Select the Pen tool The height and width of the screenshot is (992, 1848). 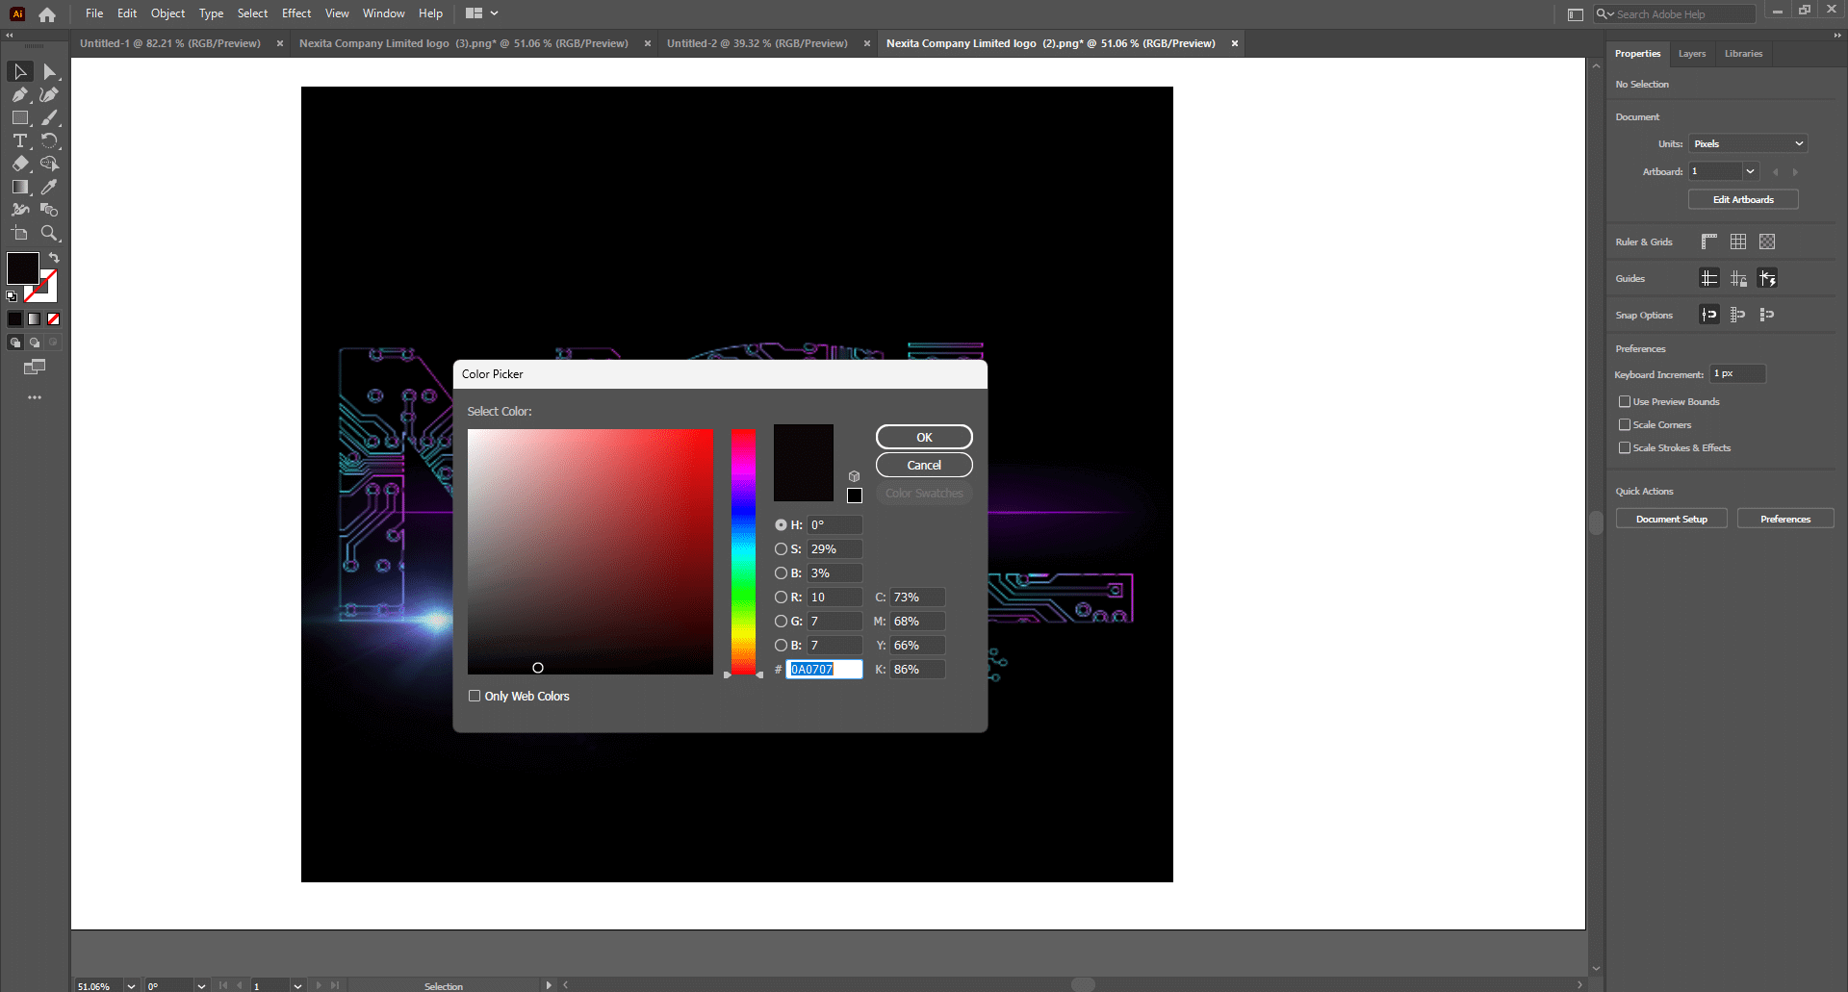coord(20,94)
